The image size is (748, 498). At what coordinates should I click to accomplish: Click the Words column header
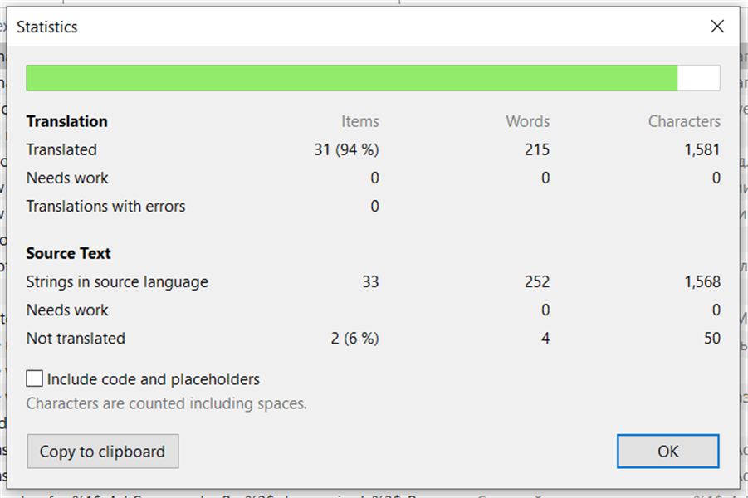point(527,122)
